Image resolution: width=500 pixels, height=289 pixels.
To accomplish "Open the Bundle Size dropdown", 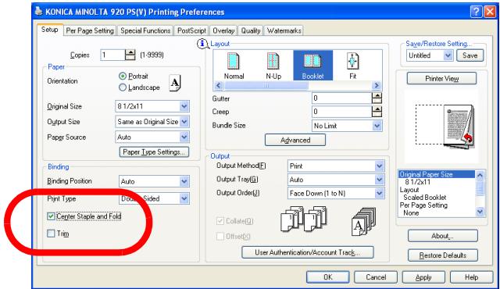I will point(347,126).
